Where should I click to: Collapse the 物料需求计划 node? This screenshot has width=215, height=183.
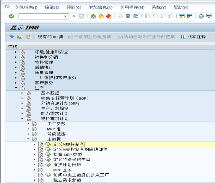[x=22, y=119]
